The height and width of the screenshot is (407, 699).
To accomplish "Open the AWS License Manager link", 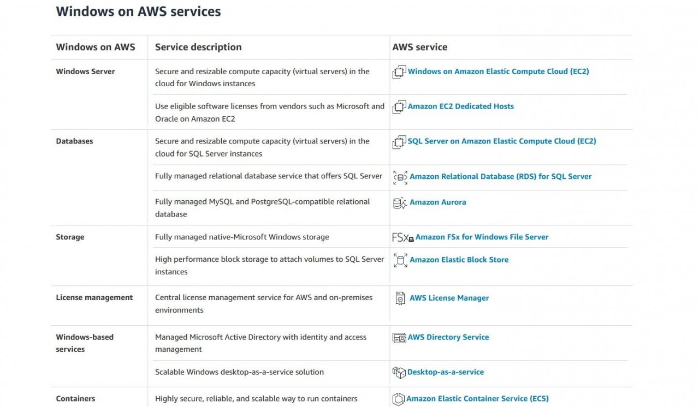I will click(x=449, y=298).
